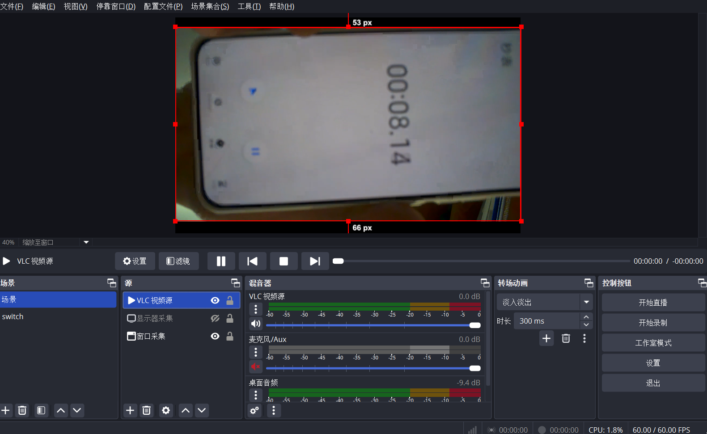Pop out the 控制按钮 dock panel
The width and height of the screenshot is (707, 434).
click(x=703, y=283)
